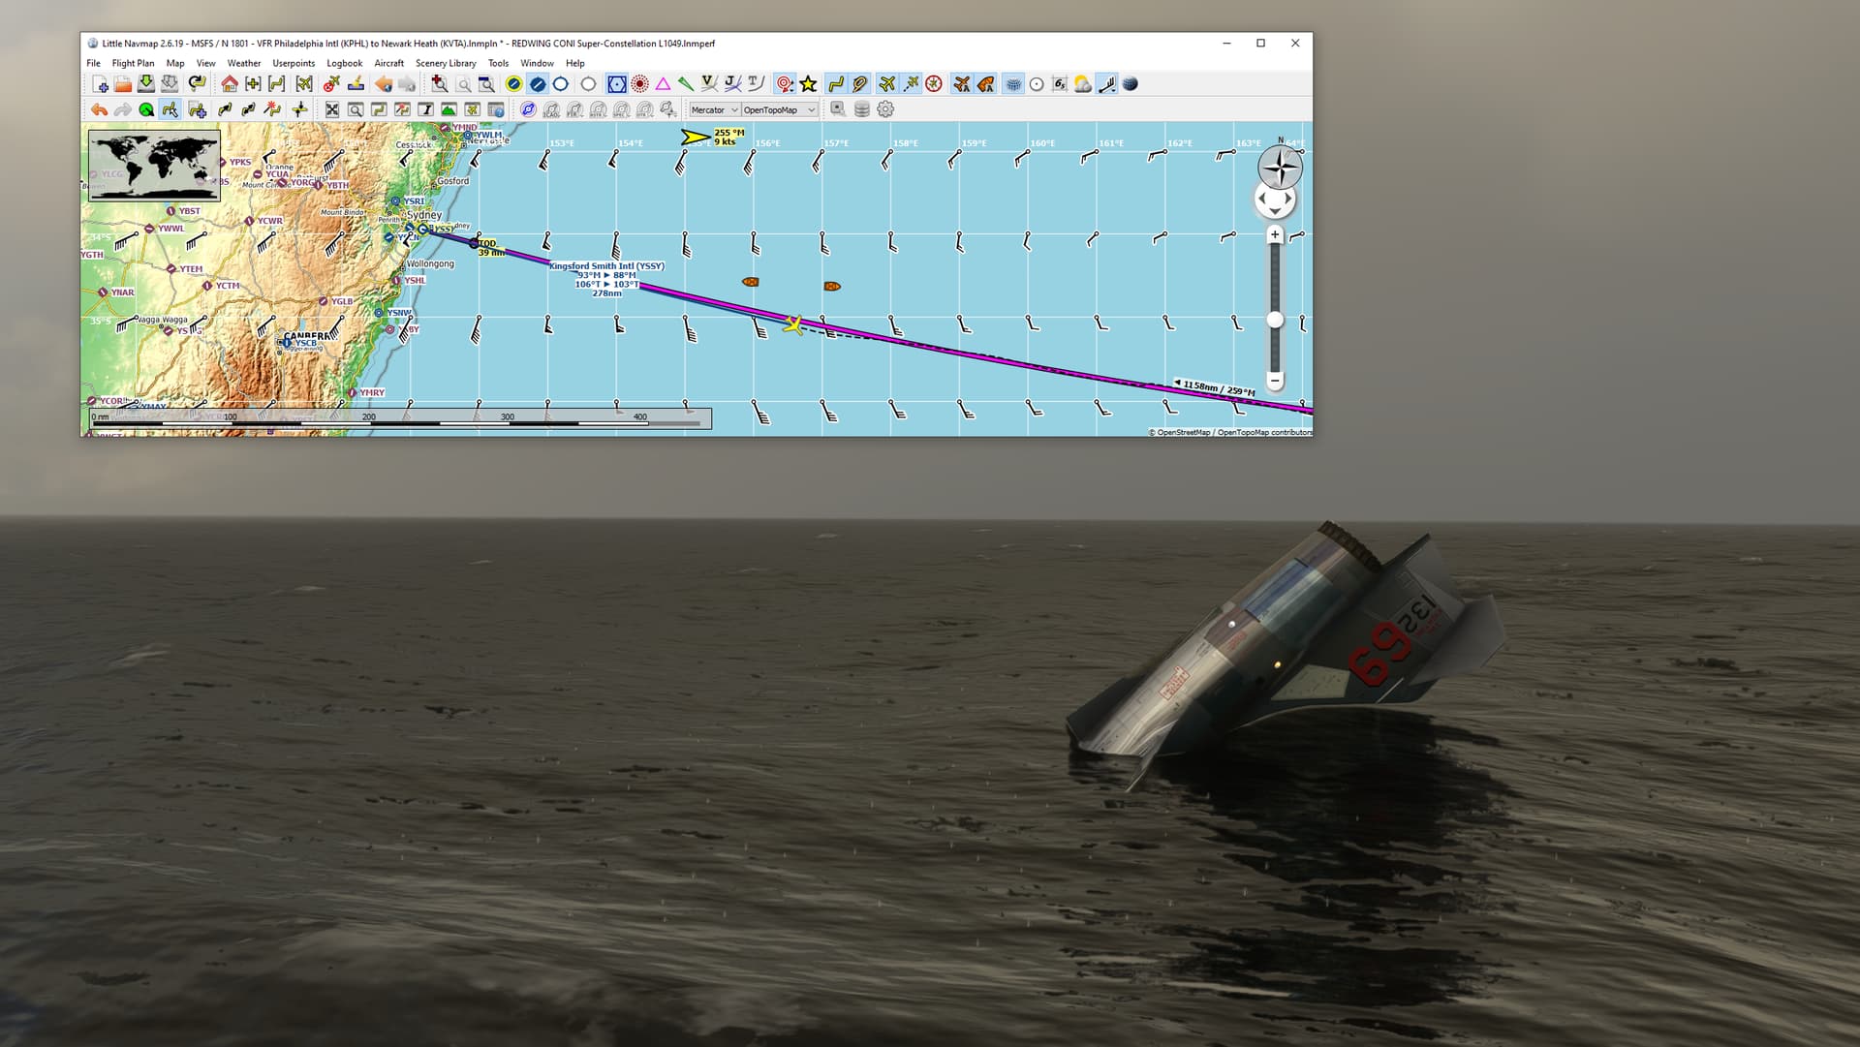Click the map zoom in plus button
This screenshot has height=1047, width=1860.
coord(1275,234)
